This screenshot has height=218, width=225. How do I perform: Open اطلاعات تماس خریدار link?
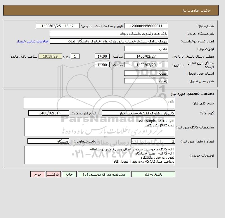[x=33, y=41]
